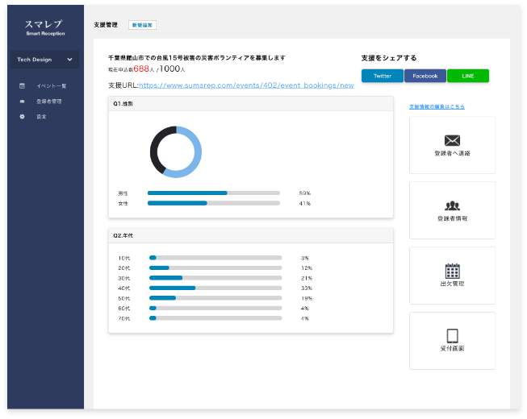This screenshot has width=527, height=419.
Task: Click the people icon for registrant info
Action: tap(453, 205)
